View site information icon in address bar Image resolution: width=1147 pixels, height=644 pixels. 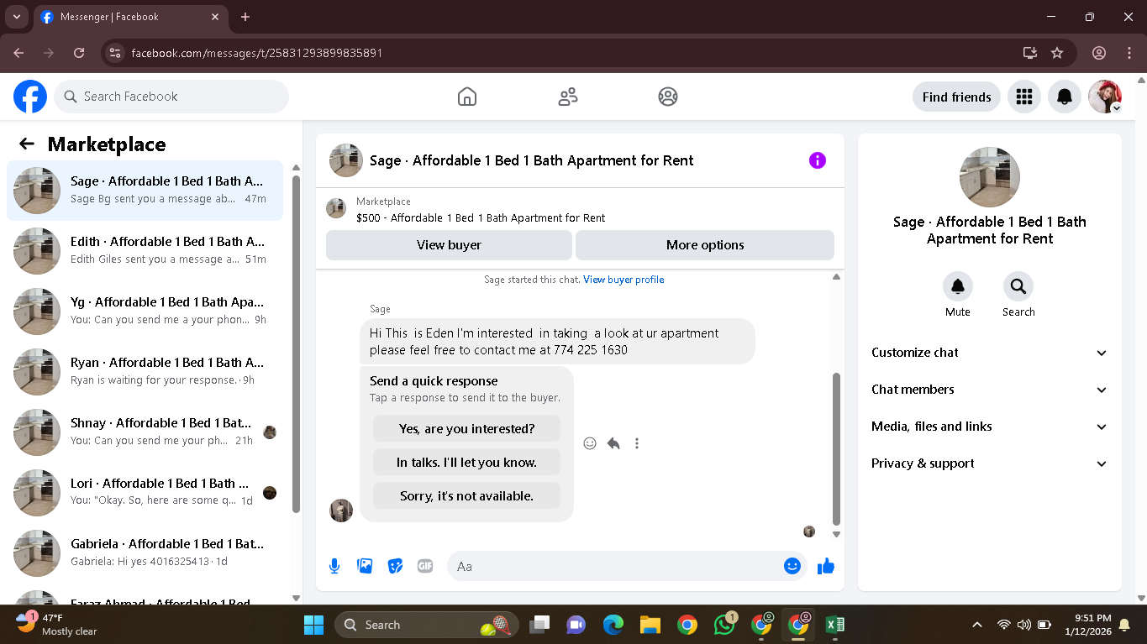(x=116, y=53)
